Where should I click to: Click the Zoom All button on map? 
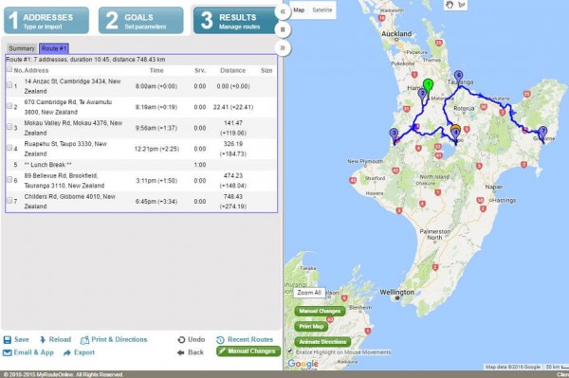click(309, 293)
